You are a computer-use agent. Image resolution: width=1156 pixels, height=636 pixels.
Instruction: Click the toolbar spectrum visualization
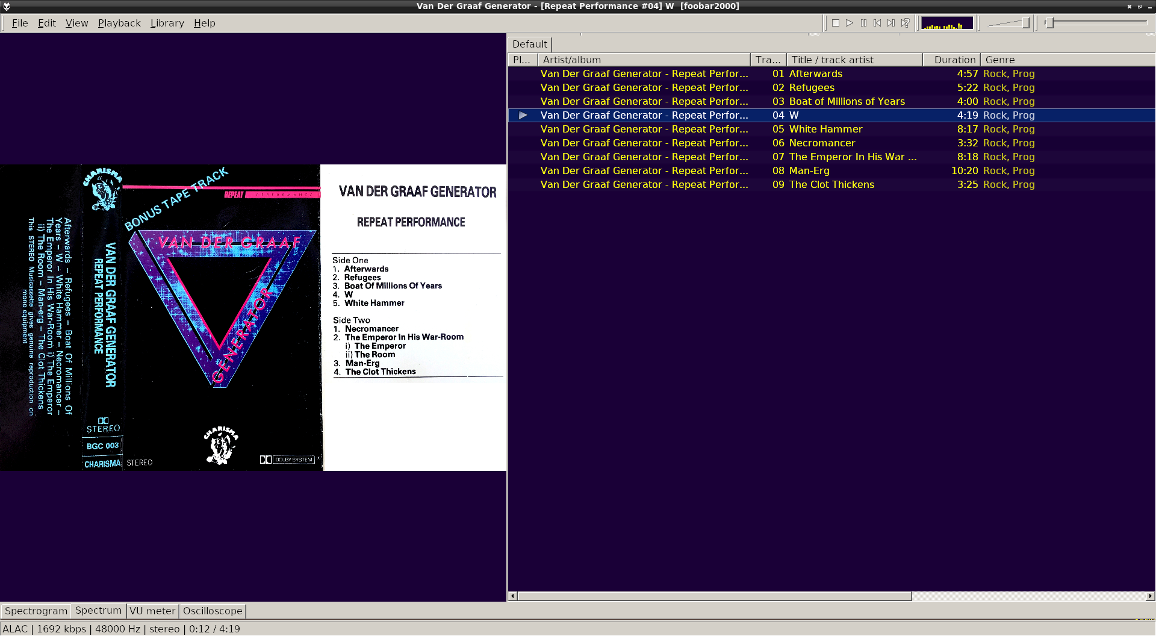tap(947, 23)
